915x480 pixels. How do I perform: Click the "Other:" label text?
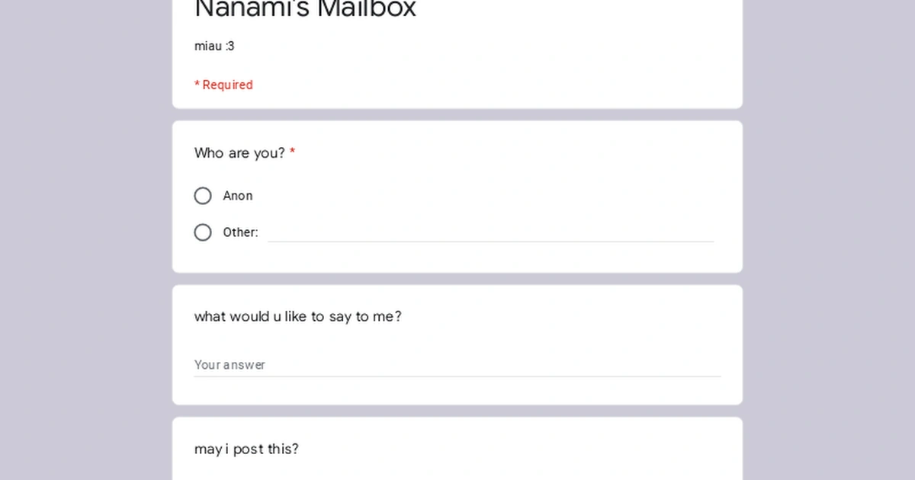click(x=240, y=232)
